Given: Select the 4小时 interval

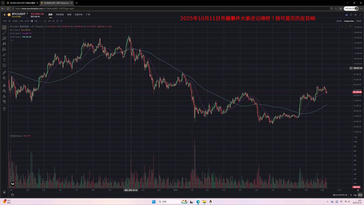Looking at the screenshot, I should [27, 21].
